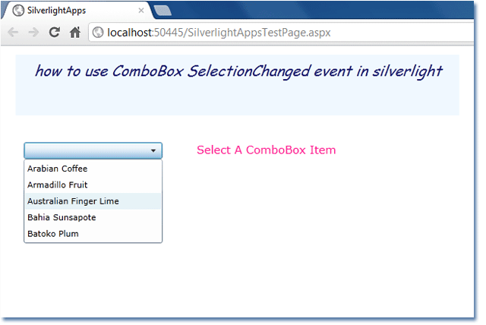Open a new tab button
Image resolution: width=486 pixels, height=325 pixels.
coord(163,11)
